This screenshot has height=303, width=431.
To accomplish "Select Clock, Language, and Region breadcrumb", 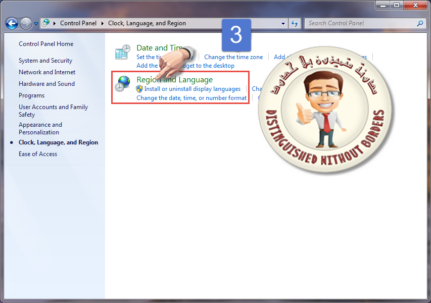I will click(147, 23).
